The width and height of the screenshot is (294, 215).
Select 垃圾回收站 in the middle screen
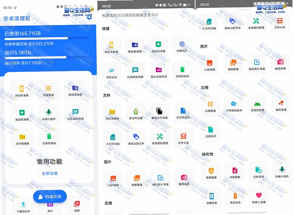pyautogui.click(x=182, y=72)
